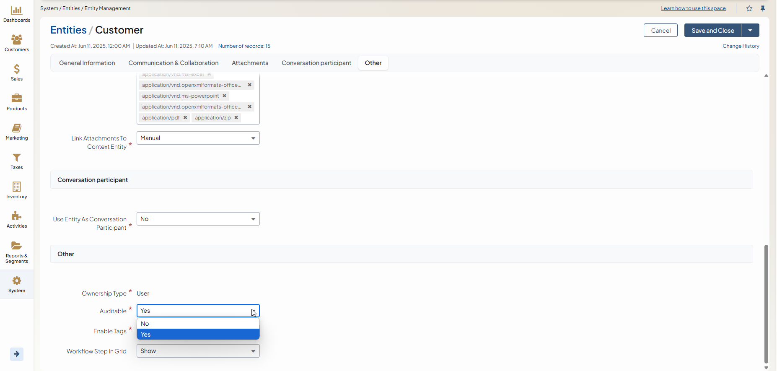Screen dimensions: 777x371
Task: Remove application/vnd.ms-powerpoint tag
Action: pos(225,96)
